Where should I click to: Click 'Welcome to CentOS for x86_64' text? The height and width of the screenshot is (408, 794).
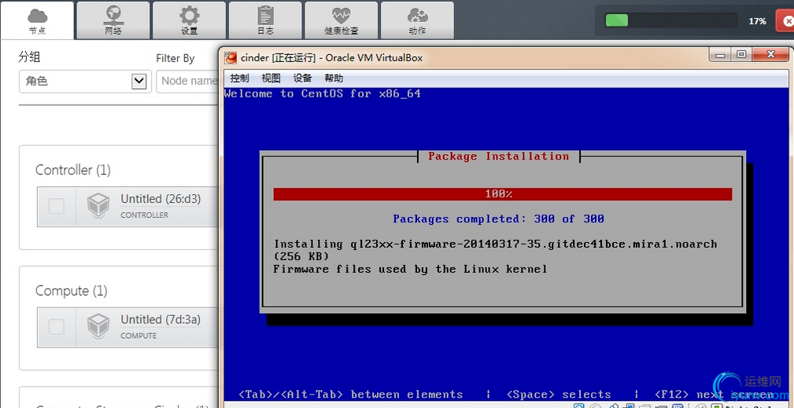click(322, 94)
